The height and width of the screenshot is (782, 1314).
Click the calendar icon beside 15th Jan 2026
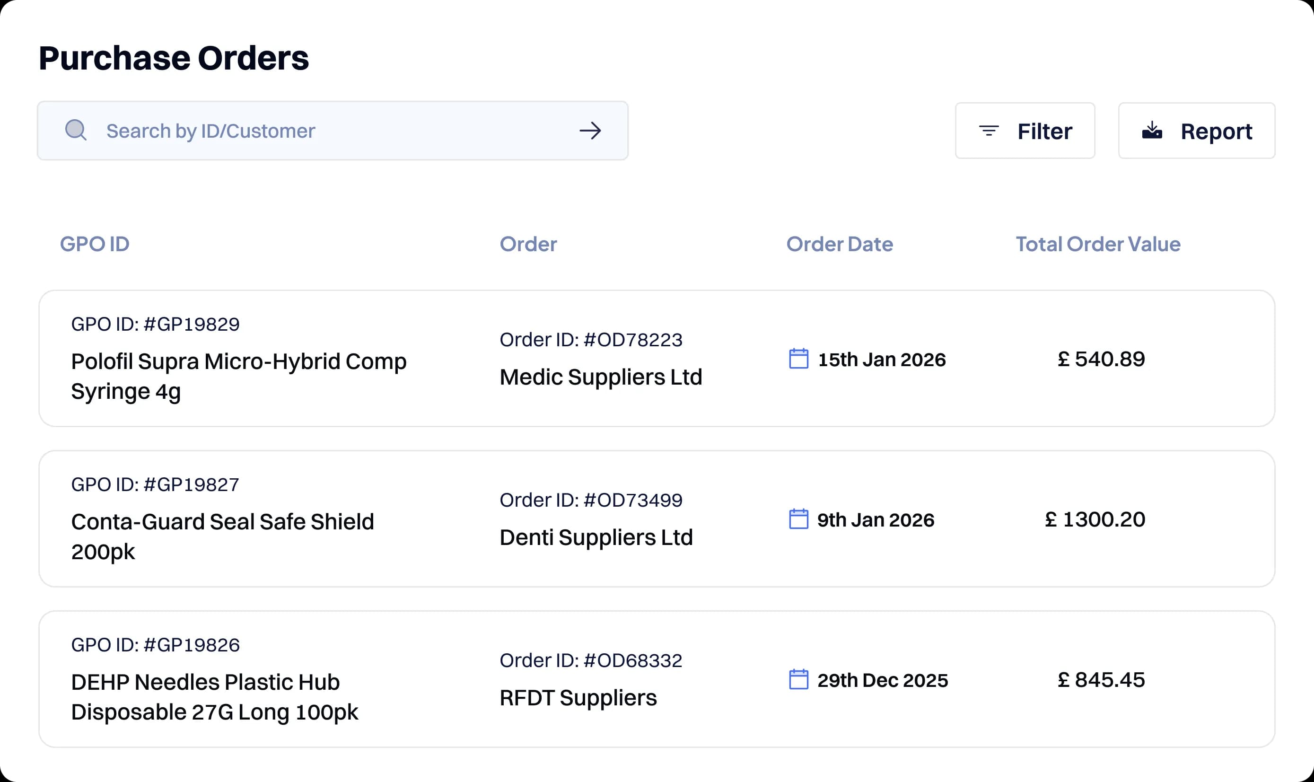(798, 359)
